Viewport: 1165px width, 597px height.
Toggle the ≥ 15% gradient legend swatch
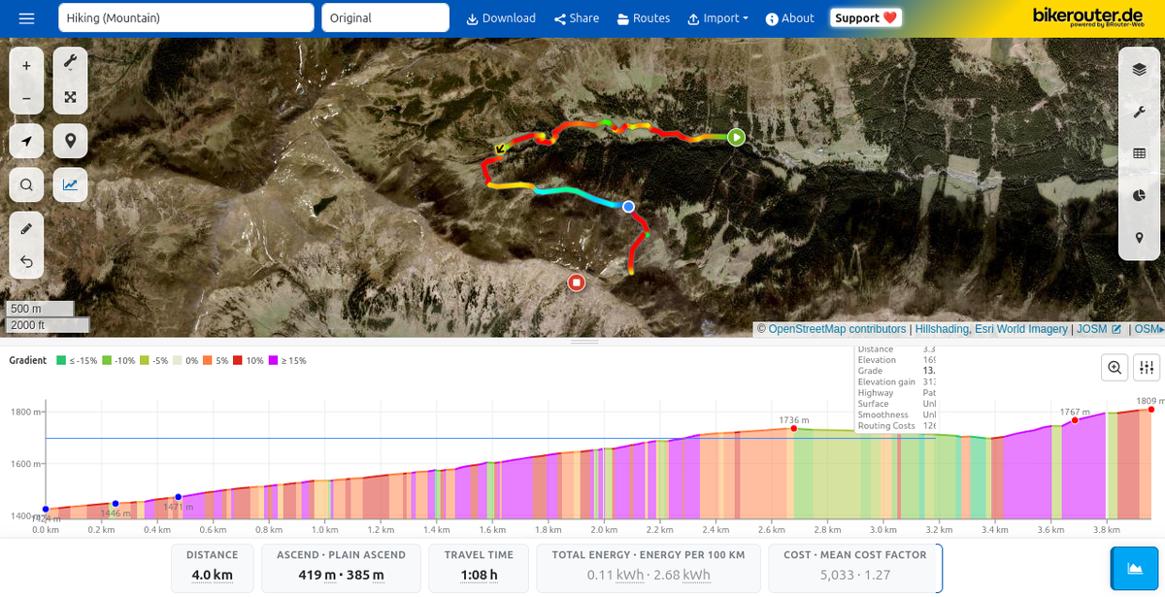(274, 360)
